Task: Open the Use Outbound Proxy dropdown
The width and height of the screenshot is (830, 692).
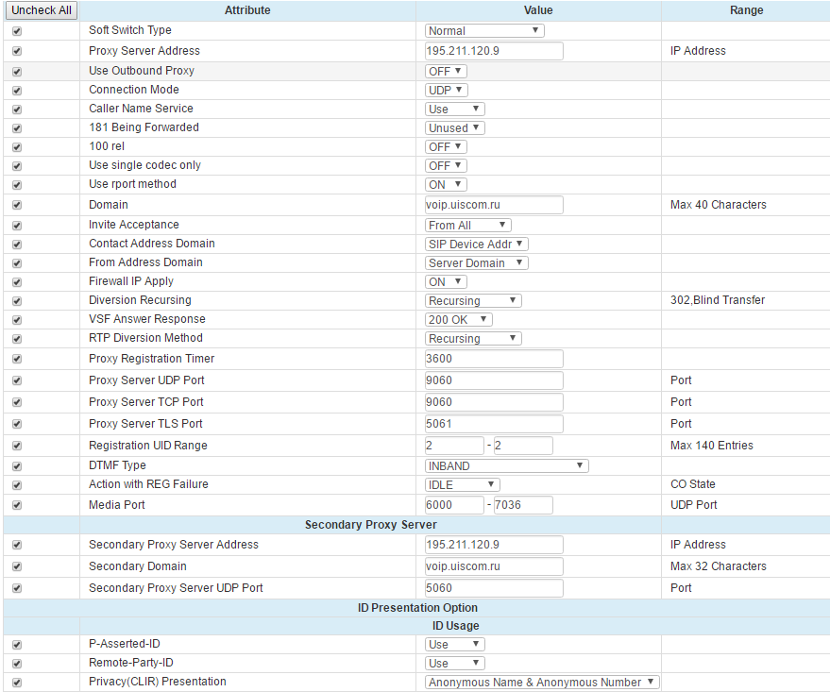Action: click(447, 71)
